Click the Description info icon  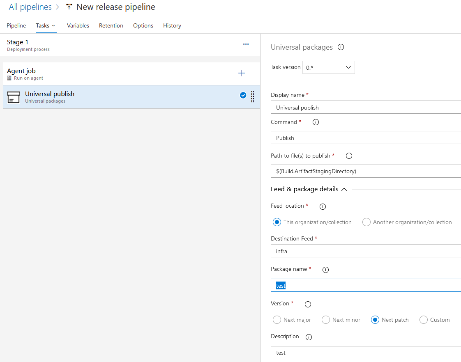pos(309,337)
